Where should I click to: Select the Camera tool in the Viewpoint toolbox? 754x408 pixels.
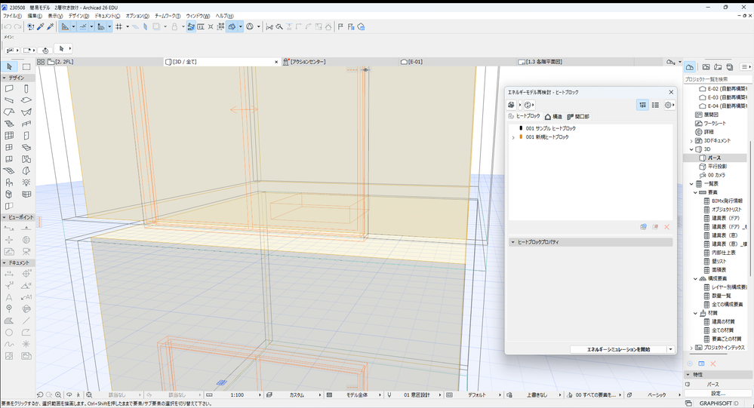click(26, 251)
